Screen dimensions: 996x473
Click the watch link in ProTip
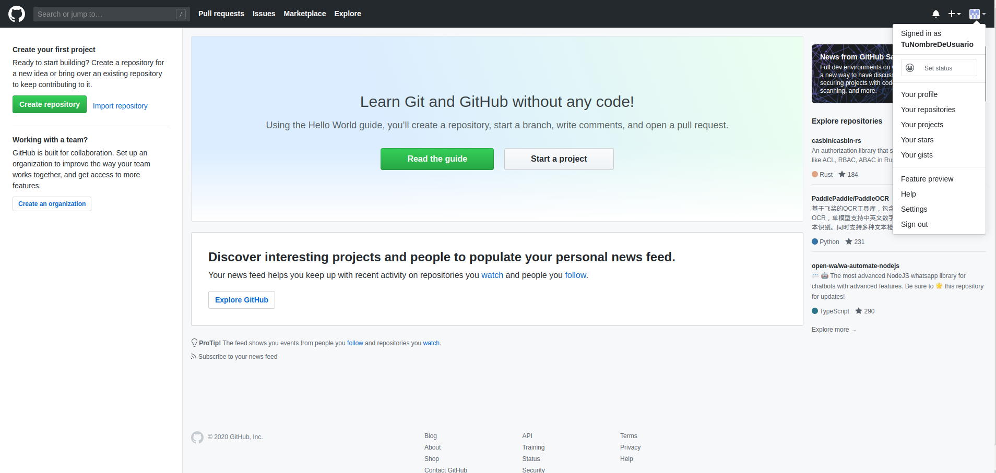pos(431,343)
